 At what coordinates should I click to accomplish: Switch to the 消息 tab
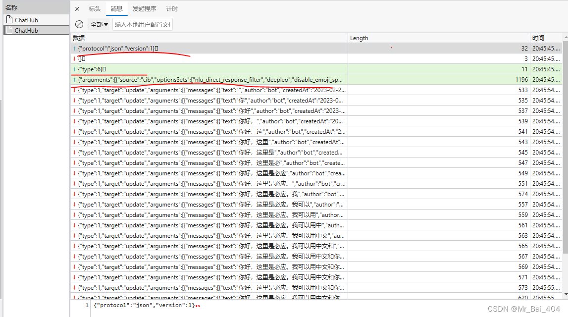116,9
